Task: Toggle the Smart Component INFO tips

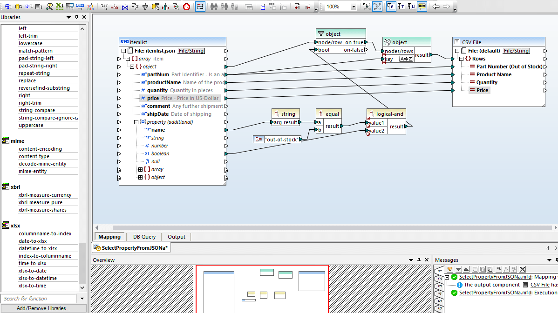Action: [x=422, y=7]
